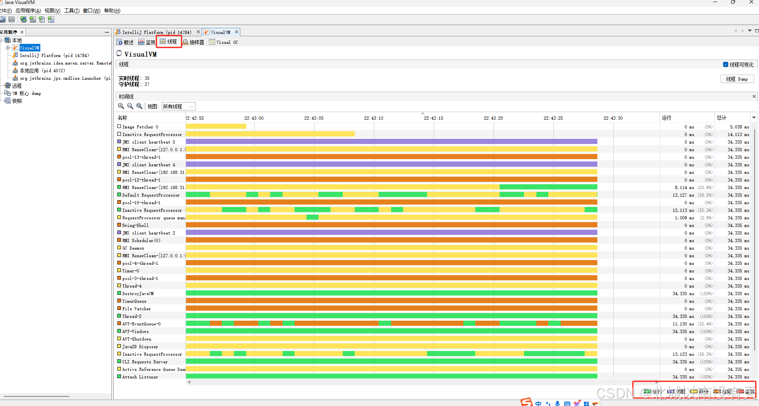The image size is (759, 406).
Task: Select the org.jetbrains.idea.maven.server tree entry
Action: pyautogui.click(x=65, y=63)
